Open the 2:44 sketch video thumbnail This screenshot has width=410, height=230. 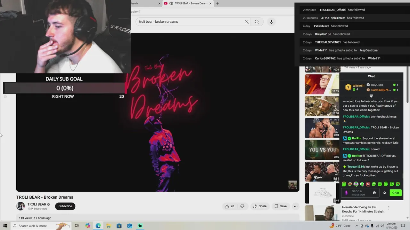point(322,193)
